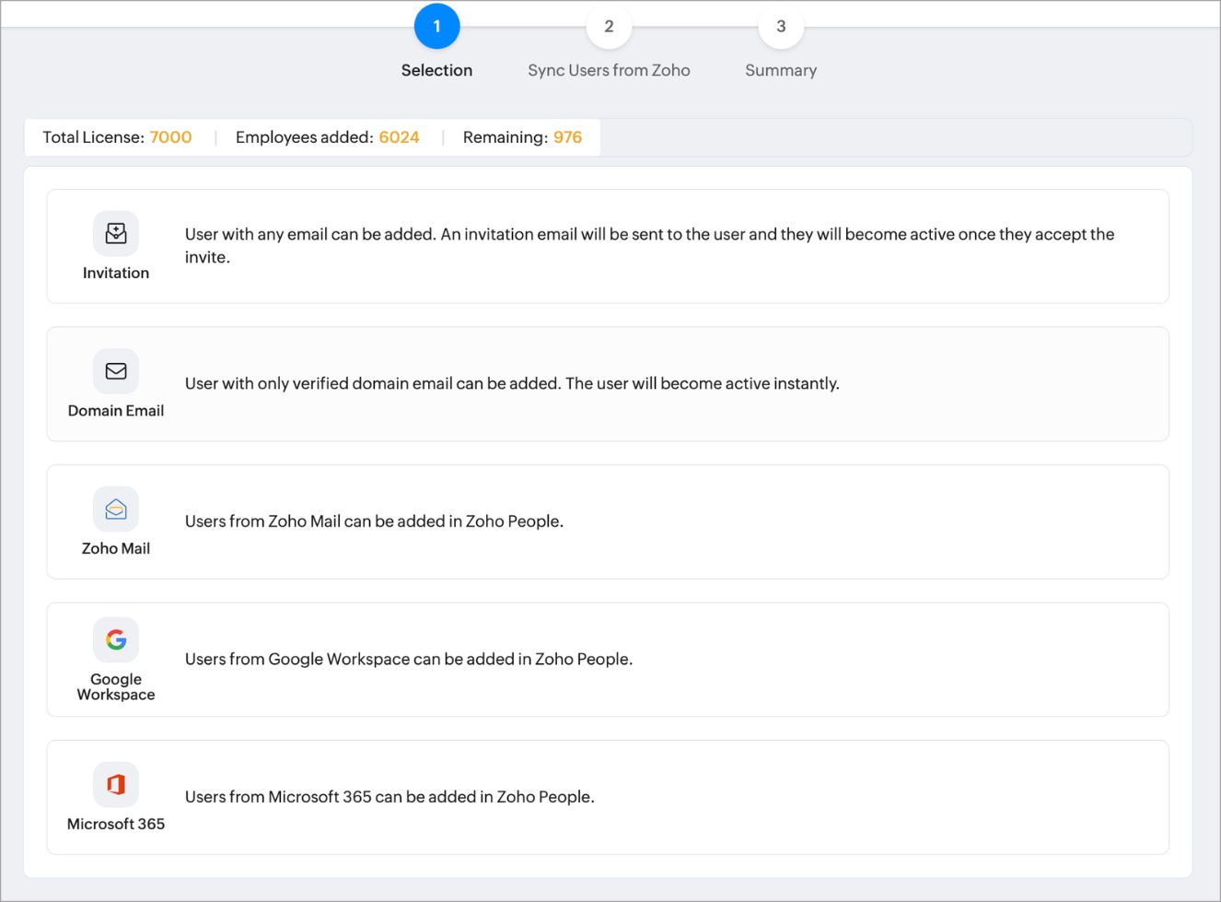Click the Microsoft 365 users description text
The width and height of the screenshot is (1221, 902).
click(x=390, y=797)
